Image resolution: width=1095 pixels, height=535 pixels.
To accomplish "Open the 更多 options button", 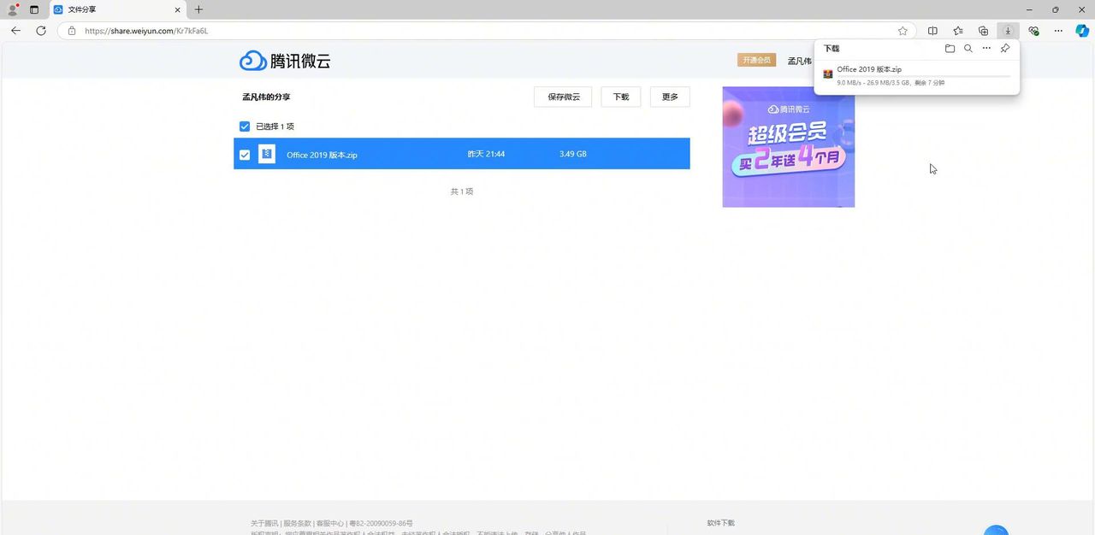I will point(670,97).
